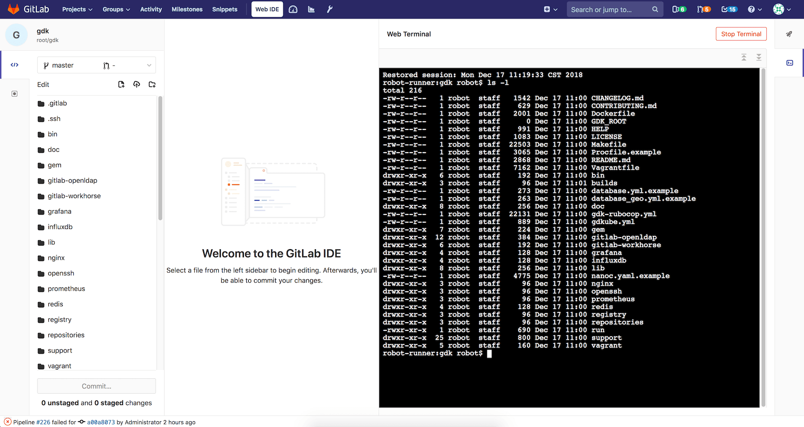This screenshot has height=427, width=804.
Task: Click the failed pipeline status icon
Action: 8,422
